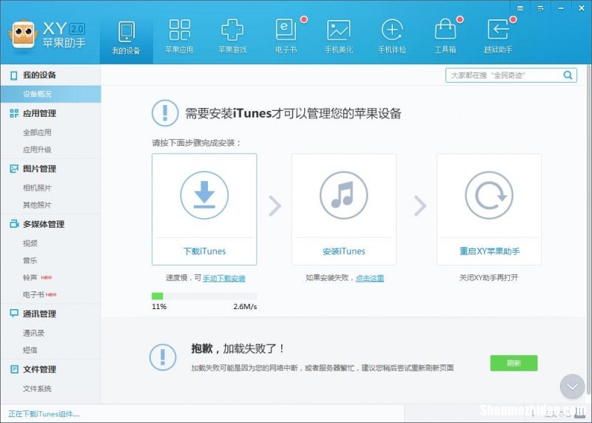
Task: Click the 11% progress percentage text
Action: tap(159, 306)
